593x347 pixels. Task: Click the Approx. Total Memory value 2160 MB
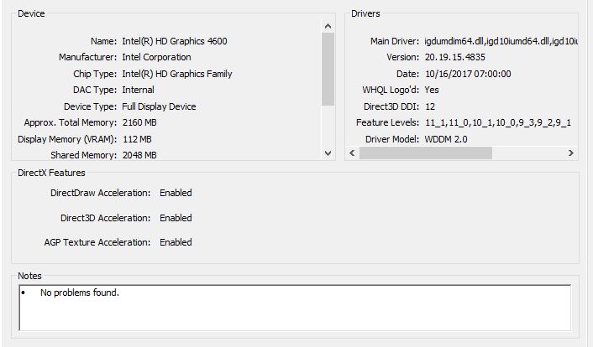coord(140,122)
